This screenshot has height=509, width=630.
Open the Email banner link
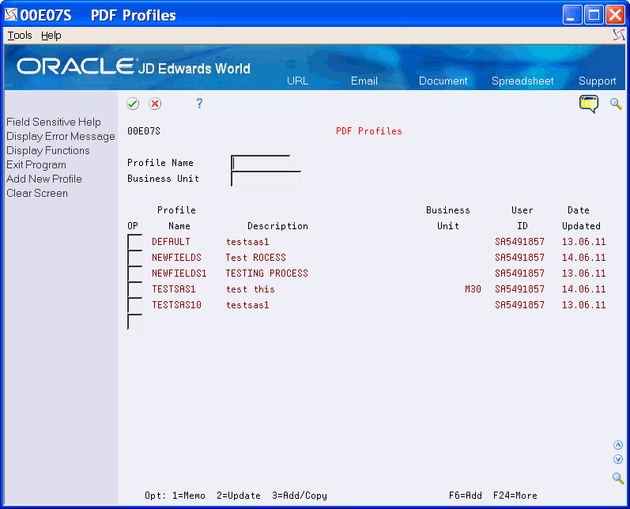[x=364, y=81]
